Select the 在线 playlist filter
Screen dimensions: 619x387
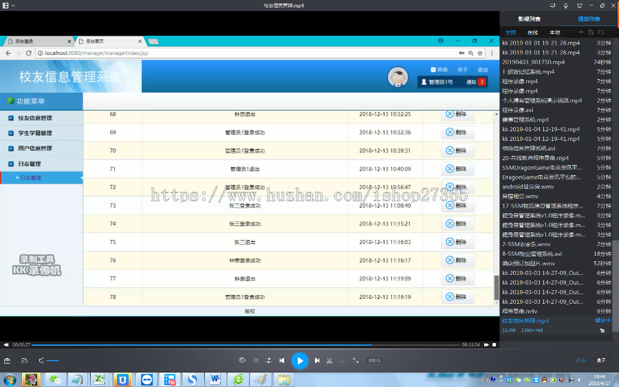tap(532, 32)
